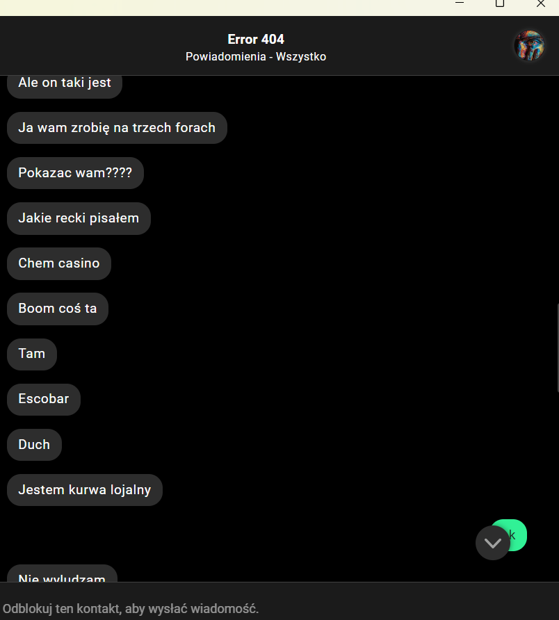The width and height of the screenshot is (559, 620).
Task: Select the partially visible 'Nie wyłudzam' message
Action: 62,573
